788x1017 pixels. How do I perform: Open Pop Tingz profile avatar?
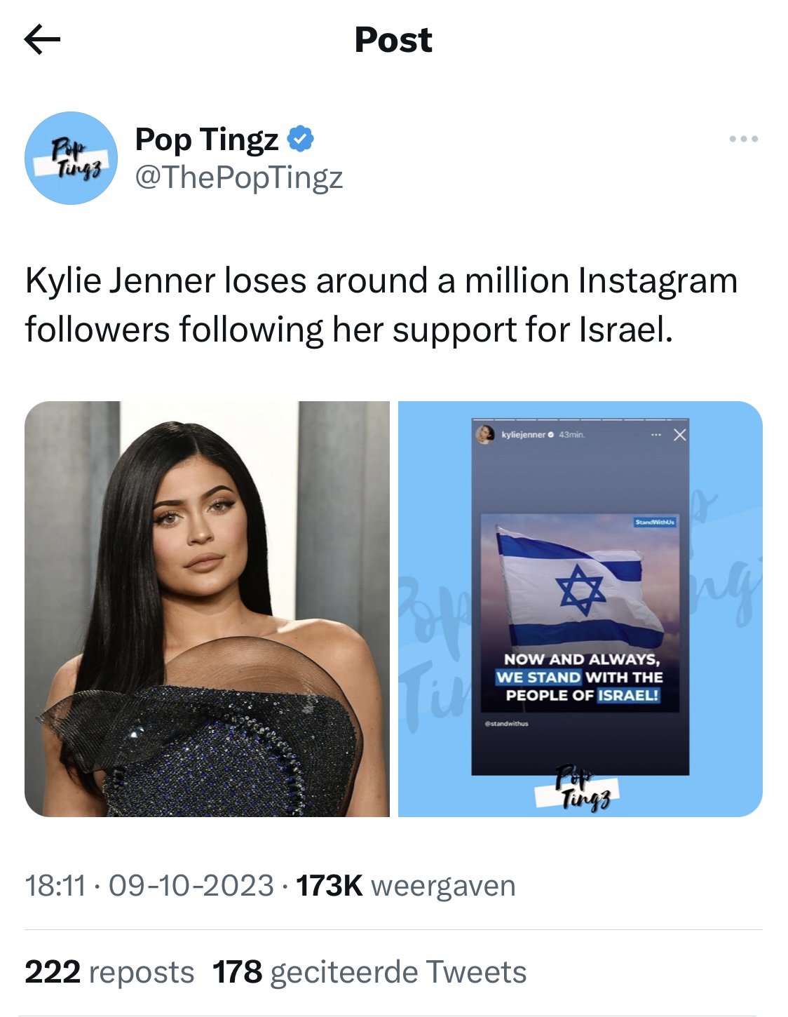(x=71, y=158)
